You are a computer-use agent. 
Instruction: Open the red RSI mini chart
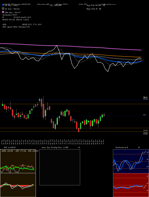click(131, 185)
